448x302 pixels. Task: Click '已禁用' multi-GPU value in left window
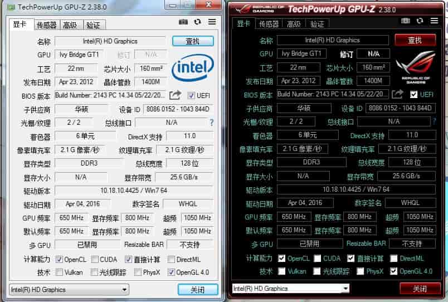click(87, 245)
